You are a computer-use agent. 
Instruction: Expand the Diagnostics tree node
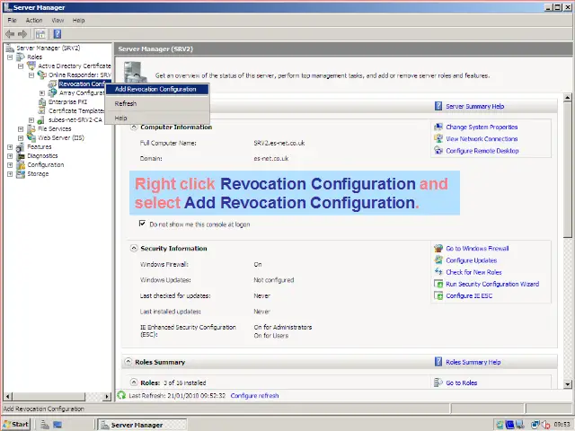click(x=10, y=156)
